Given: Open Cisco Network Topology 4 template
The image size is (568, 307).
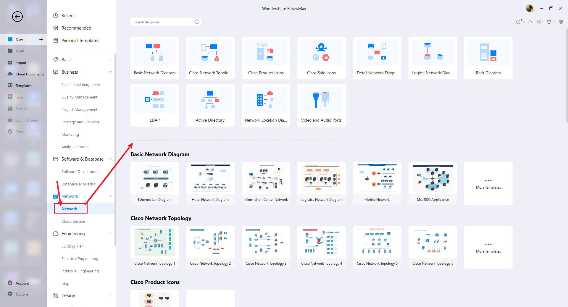Looking at the screenshot, I should click(322, 247).
